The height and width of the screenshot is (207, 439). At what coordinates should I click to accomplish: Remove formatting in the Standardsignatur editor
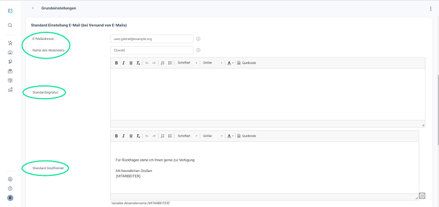pos(138,63)
